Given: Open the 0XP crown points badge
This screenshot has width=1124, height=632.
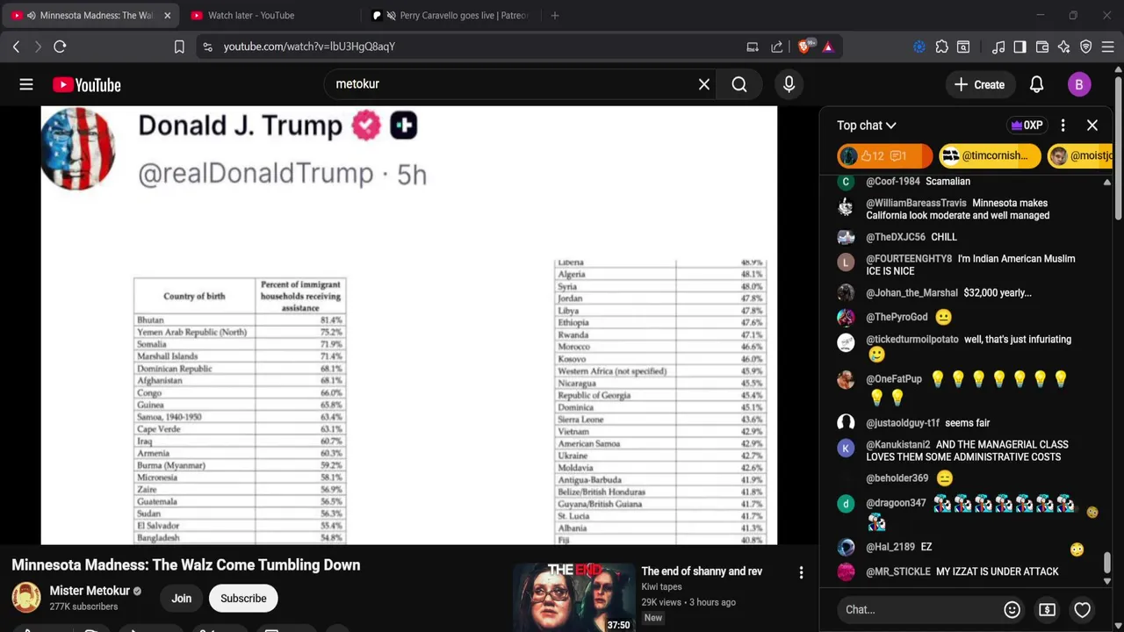Looking at the screenshot, I should [x=1027, y=126].
